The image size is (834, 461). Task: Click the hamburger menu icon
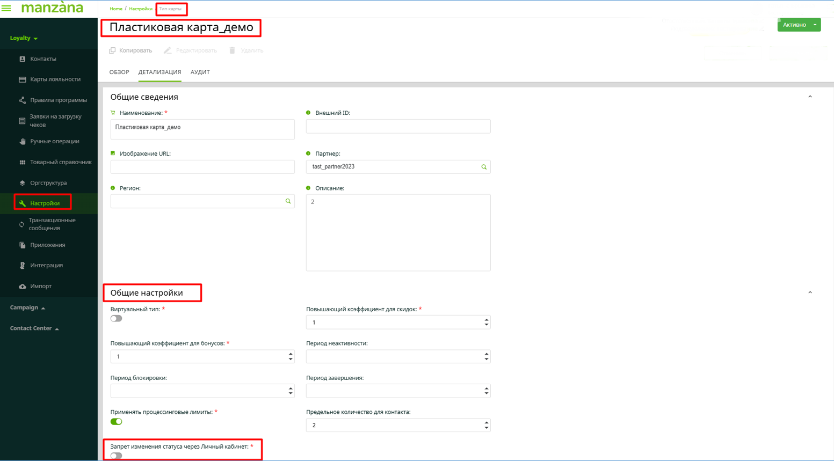6,9
